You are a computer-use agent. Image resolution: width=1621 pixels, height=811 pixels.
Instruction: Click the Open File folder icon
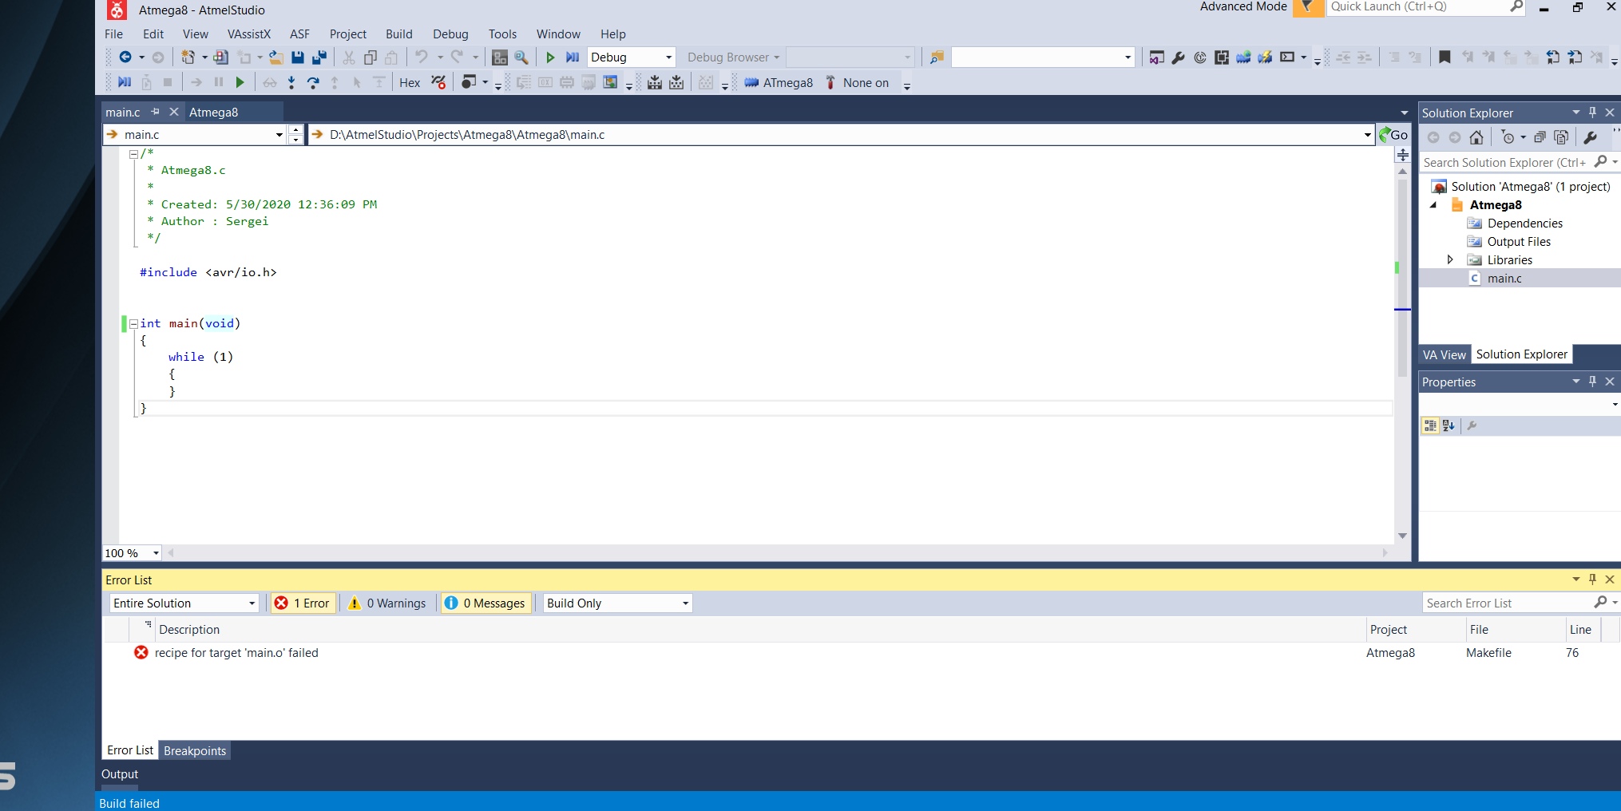tap(275, 57)
